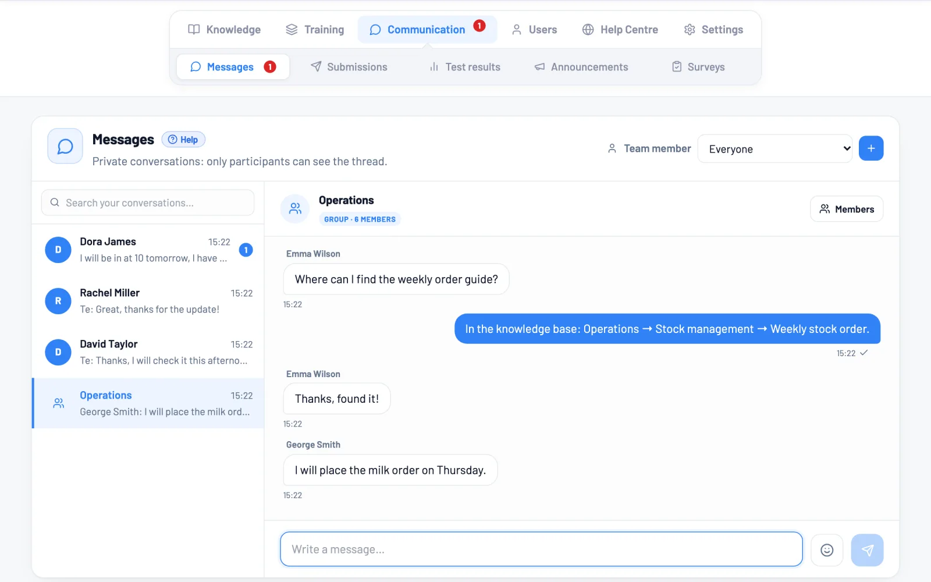This screenshot has height=582, width=931.
Task: Open the Submissions sub-tab
Action: (349, 67)
